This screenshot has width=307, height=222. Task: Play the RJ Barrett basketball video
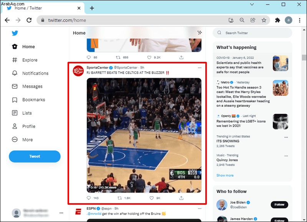click(144, 135)
